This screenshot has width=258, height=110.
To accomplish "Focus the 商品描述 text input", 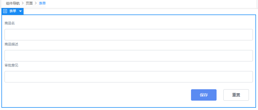I will click(129, 56).
